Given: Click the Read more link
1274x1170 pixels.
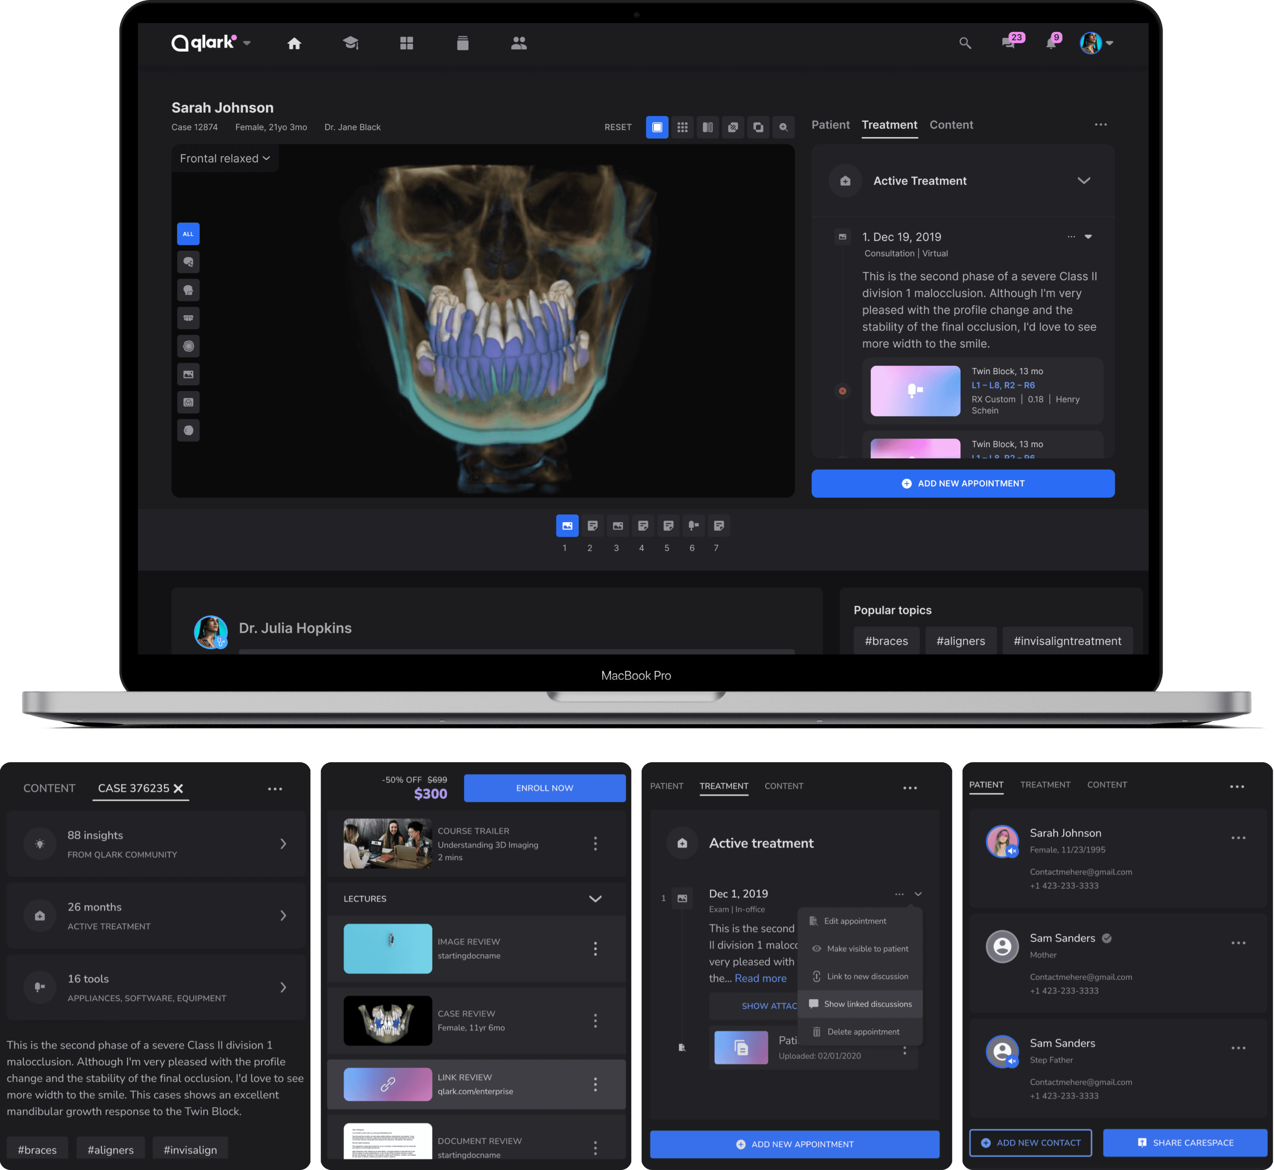Looking at the screenshot, I should (x=761, y=978).
